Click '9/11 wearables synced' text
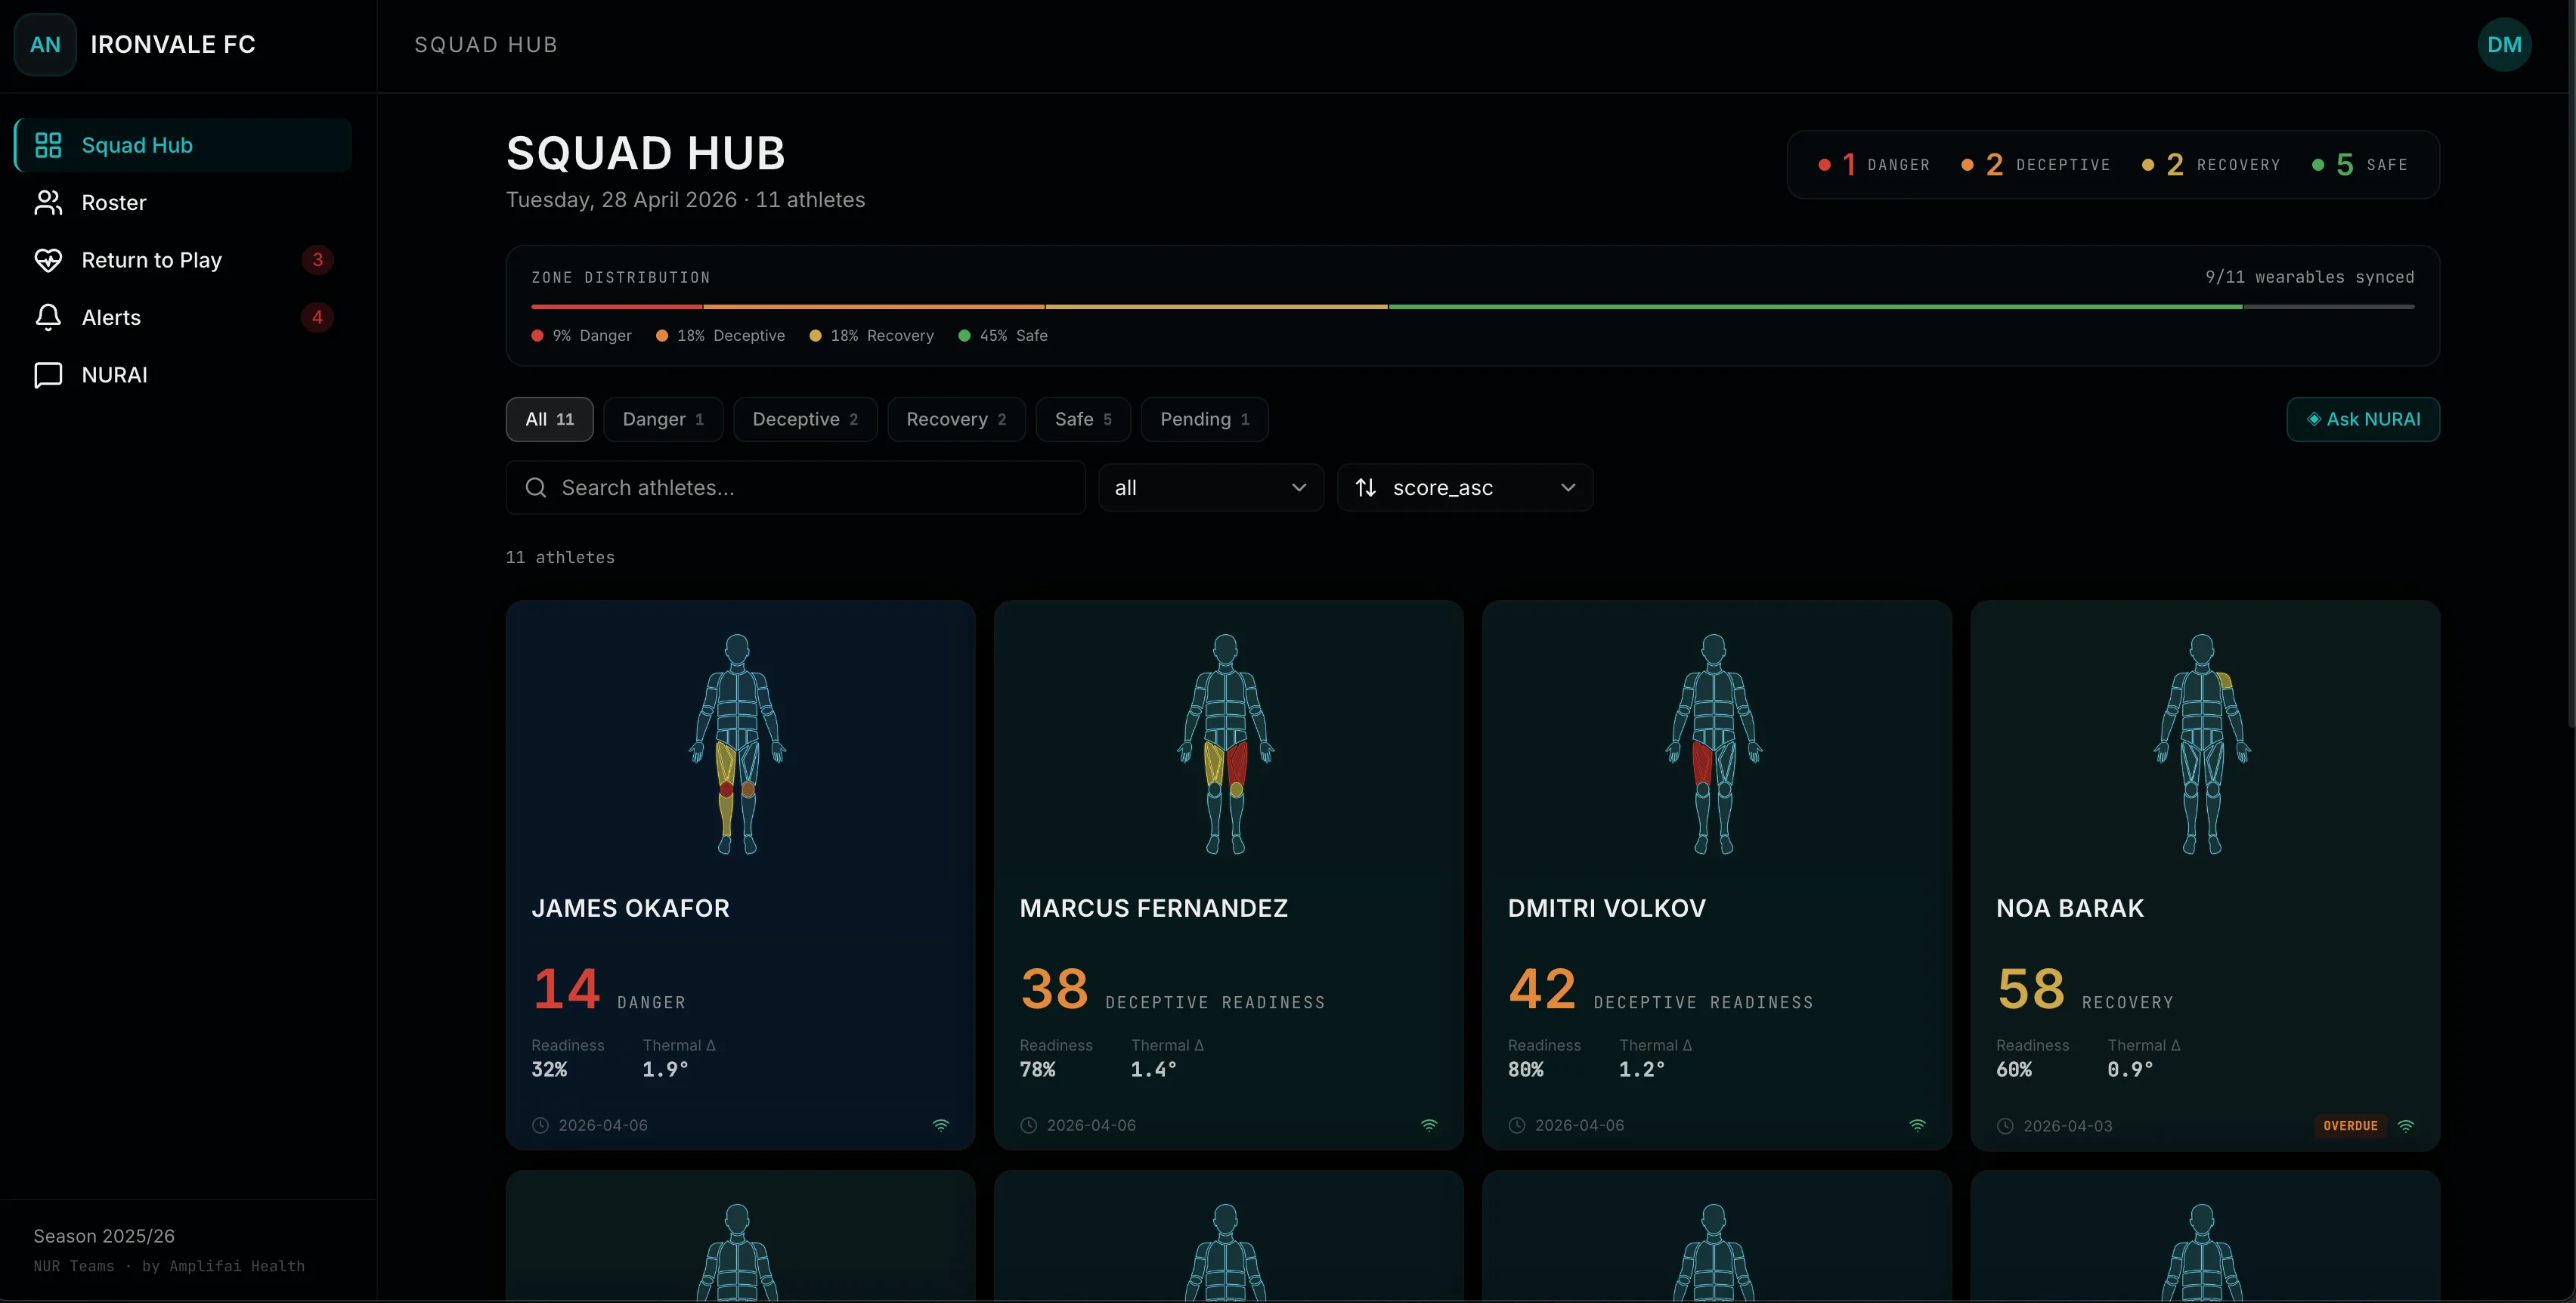Image resolution: width=2576 pixels, height=1303 pixels. tap(2310, 277)
